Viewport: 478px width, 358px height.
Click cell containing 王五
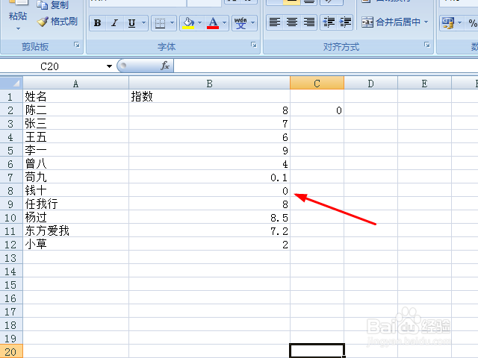[x=76, y=136]
